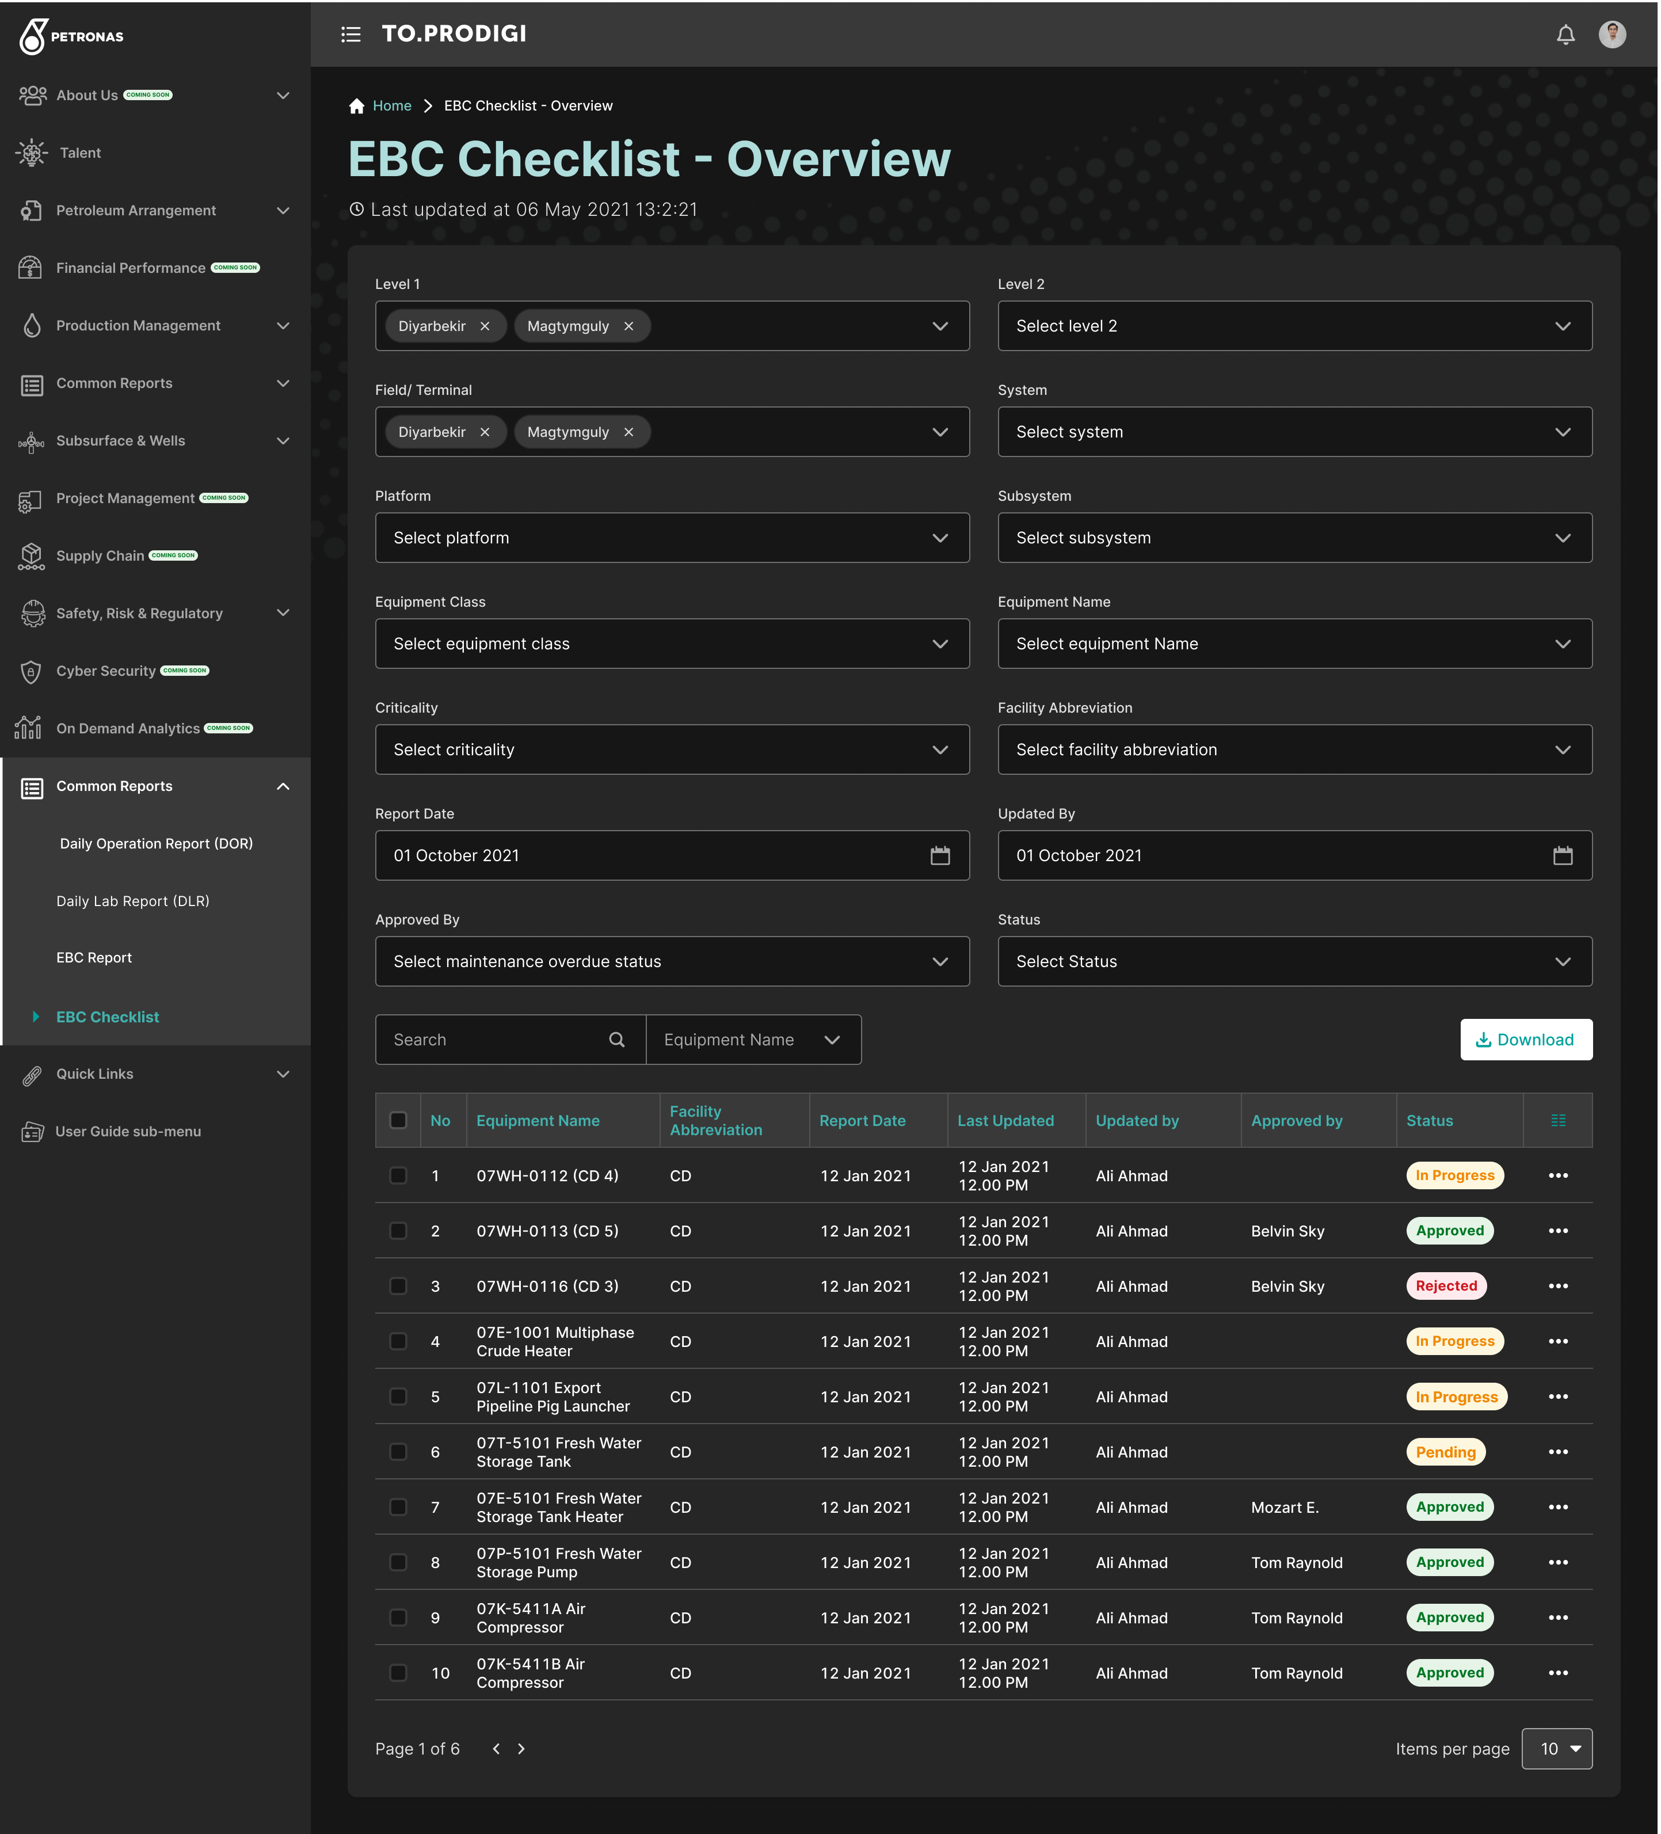Image resolution: width=1661 pixels, height=1834 pixels.
Task: Open the Select level 2 dropdown
Action: (1293, 326)
